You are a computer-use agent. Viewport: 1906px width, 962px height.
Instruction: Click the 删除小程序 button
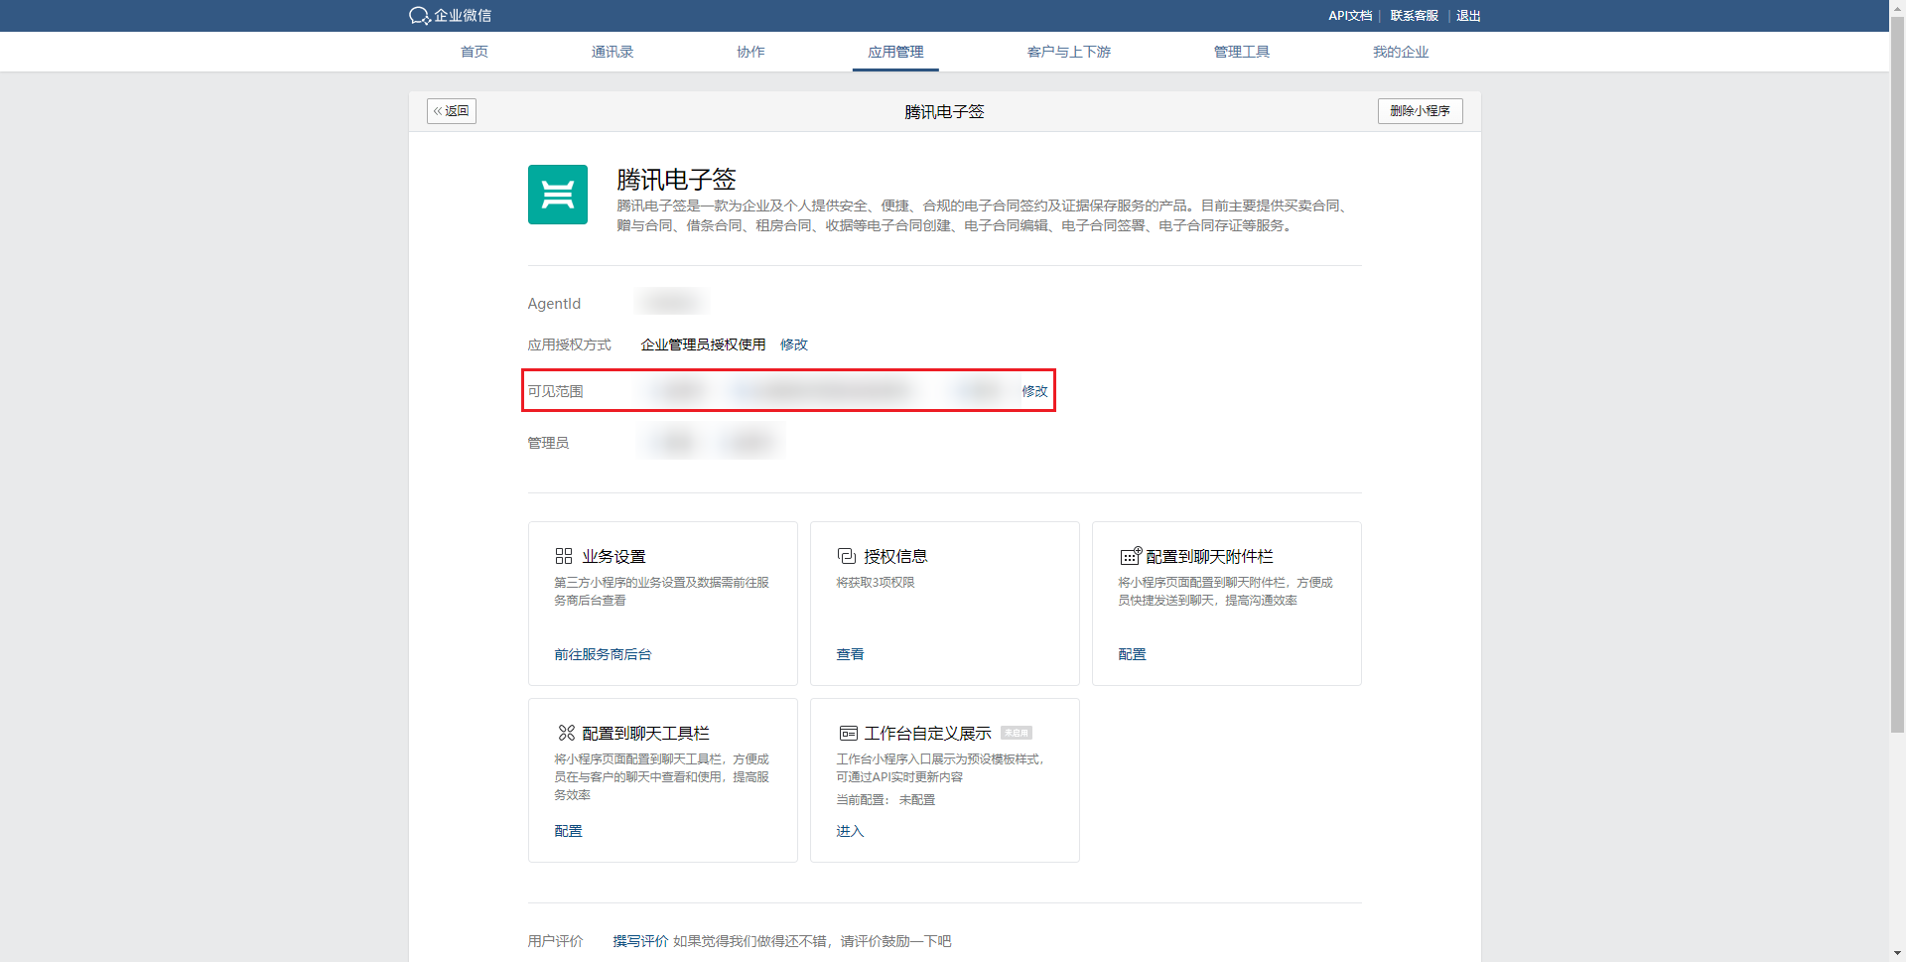1420,111
